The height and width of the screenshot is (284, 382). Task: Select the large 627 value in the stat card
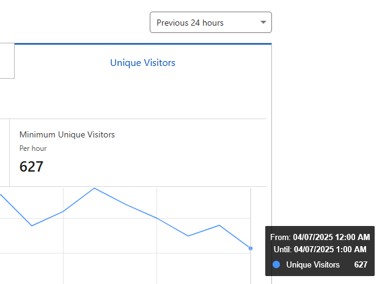click(31, 167)
